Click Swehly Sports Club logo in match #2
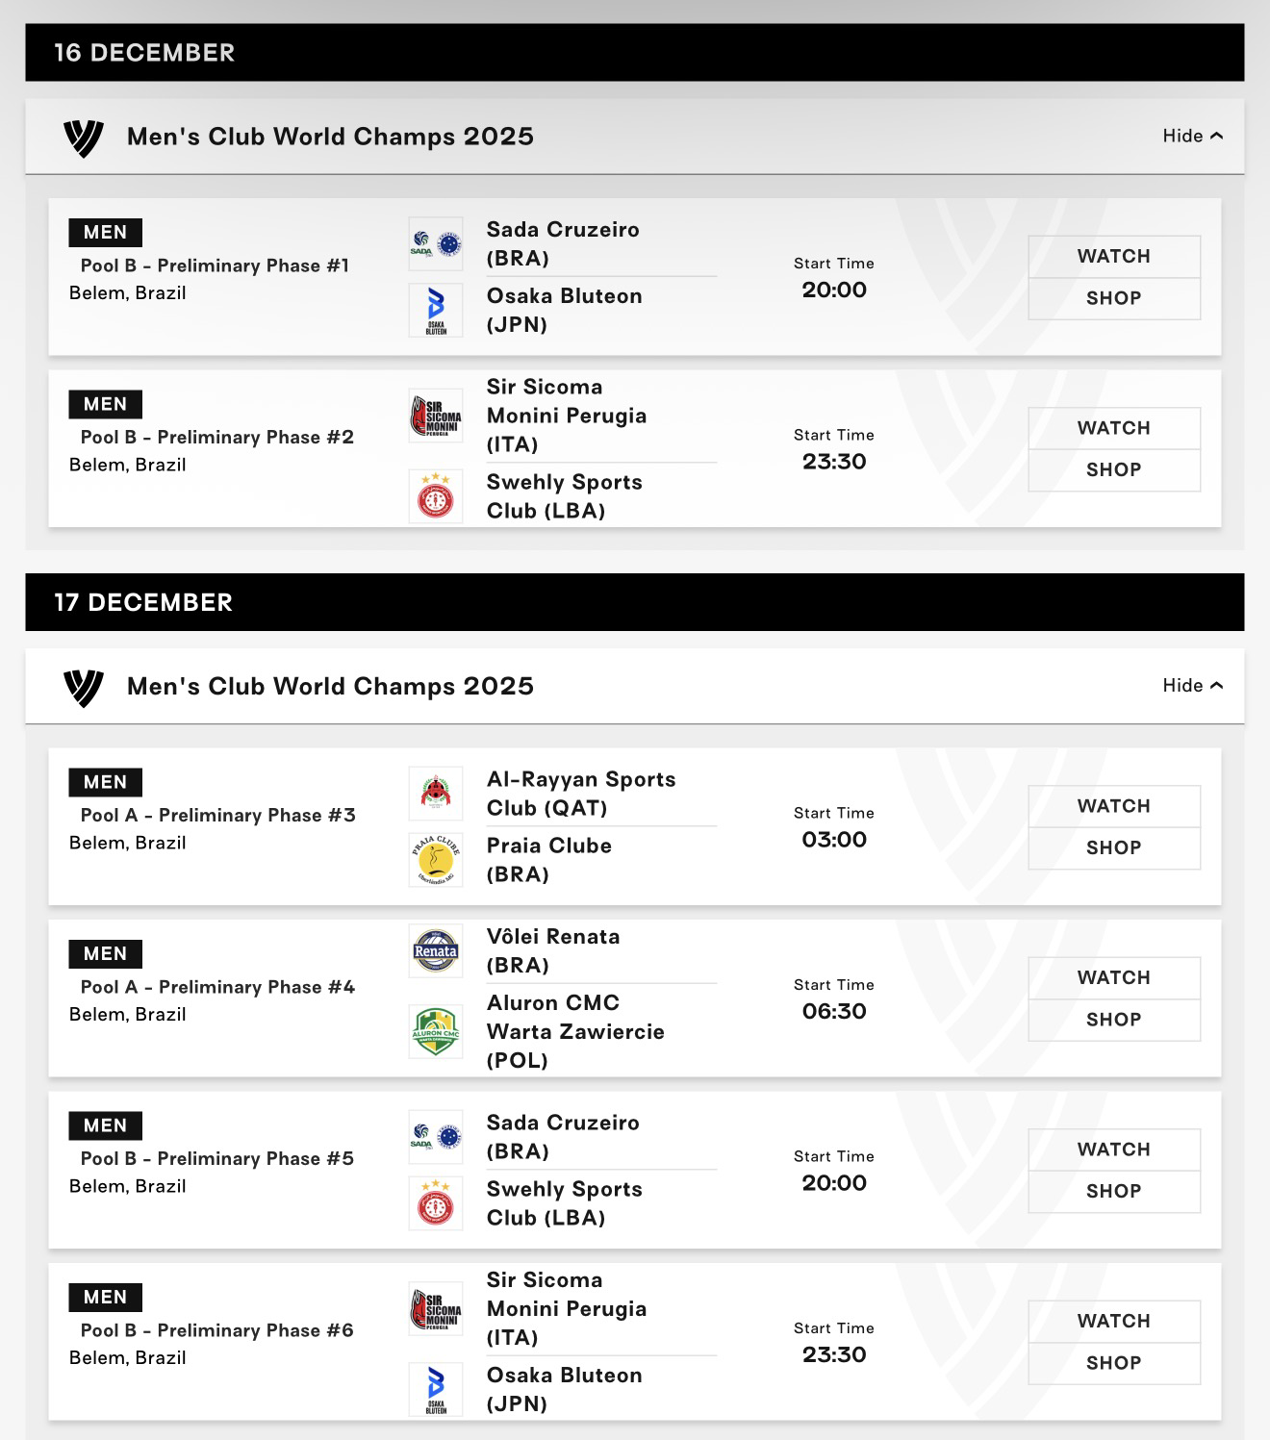Screen dimensions: 1270x1440 tap(436, 496)
